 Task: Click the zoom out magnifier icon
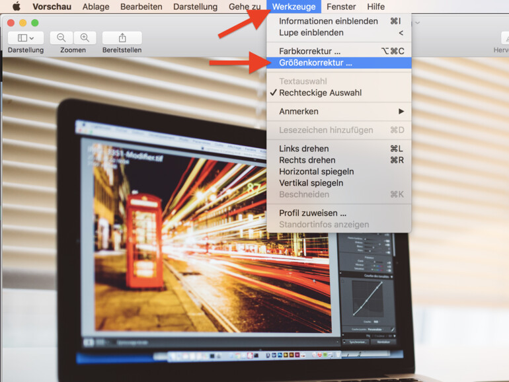click(x=61, y=38)
